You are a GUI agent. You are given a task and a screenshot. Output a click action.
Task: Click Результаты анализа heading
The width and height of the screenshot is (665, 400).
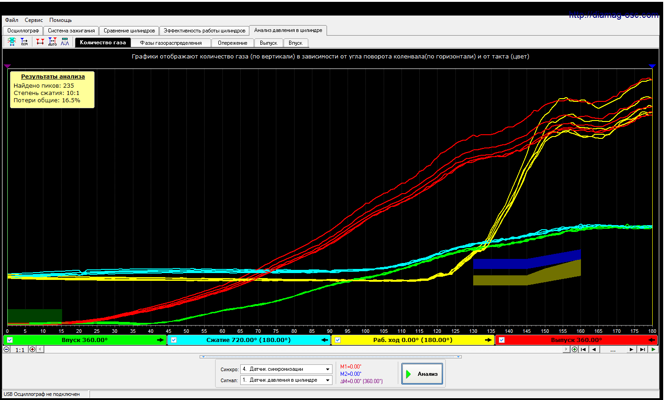coord(53,77)
